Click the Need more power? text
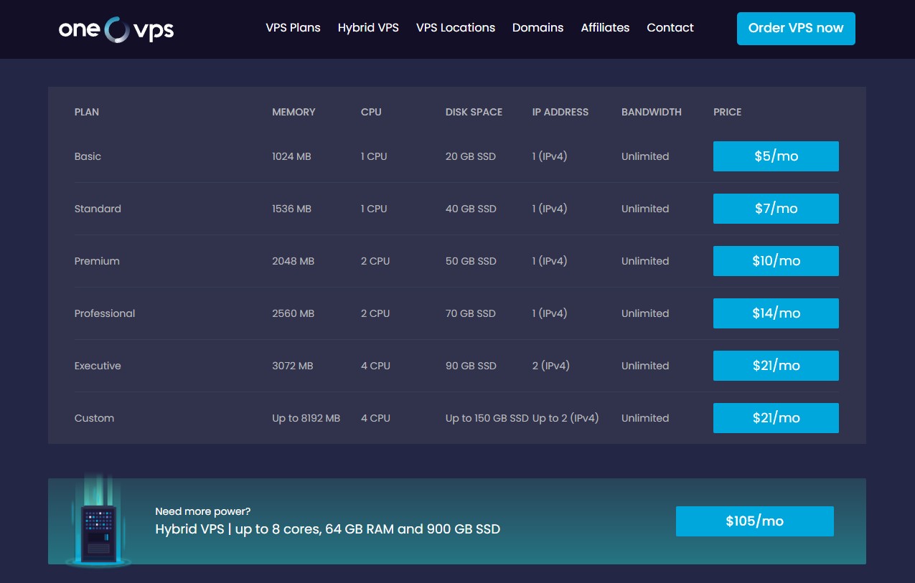 click(x=203, y=511)
